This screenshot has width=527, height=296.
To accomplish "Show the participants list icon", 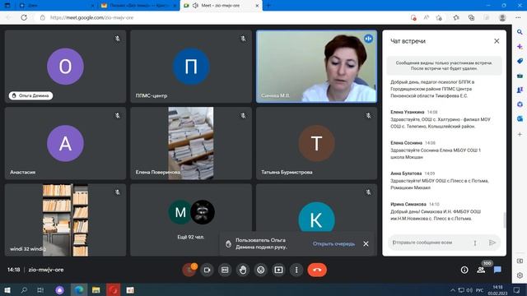I will 481,270.
